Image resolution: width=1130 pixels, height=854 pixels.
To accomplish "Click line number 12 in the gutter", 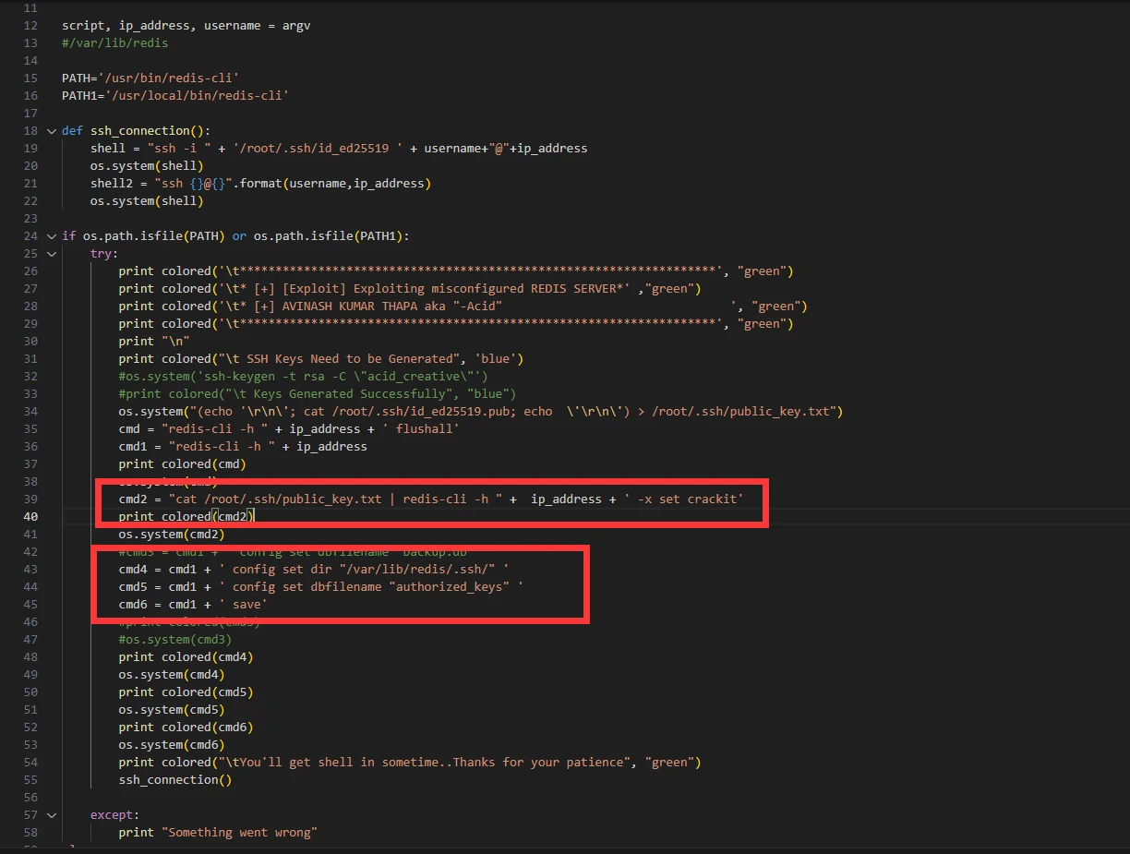I will (31, 25).
